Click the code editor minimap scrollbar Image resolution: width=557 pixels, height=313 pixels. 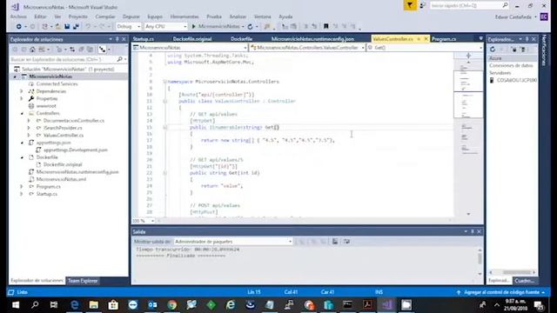[x=468, y=134]
